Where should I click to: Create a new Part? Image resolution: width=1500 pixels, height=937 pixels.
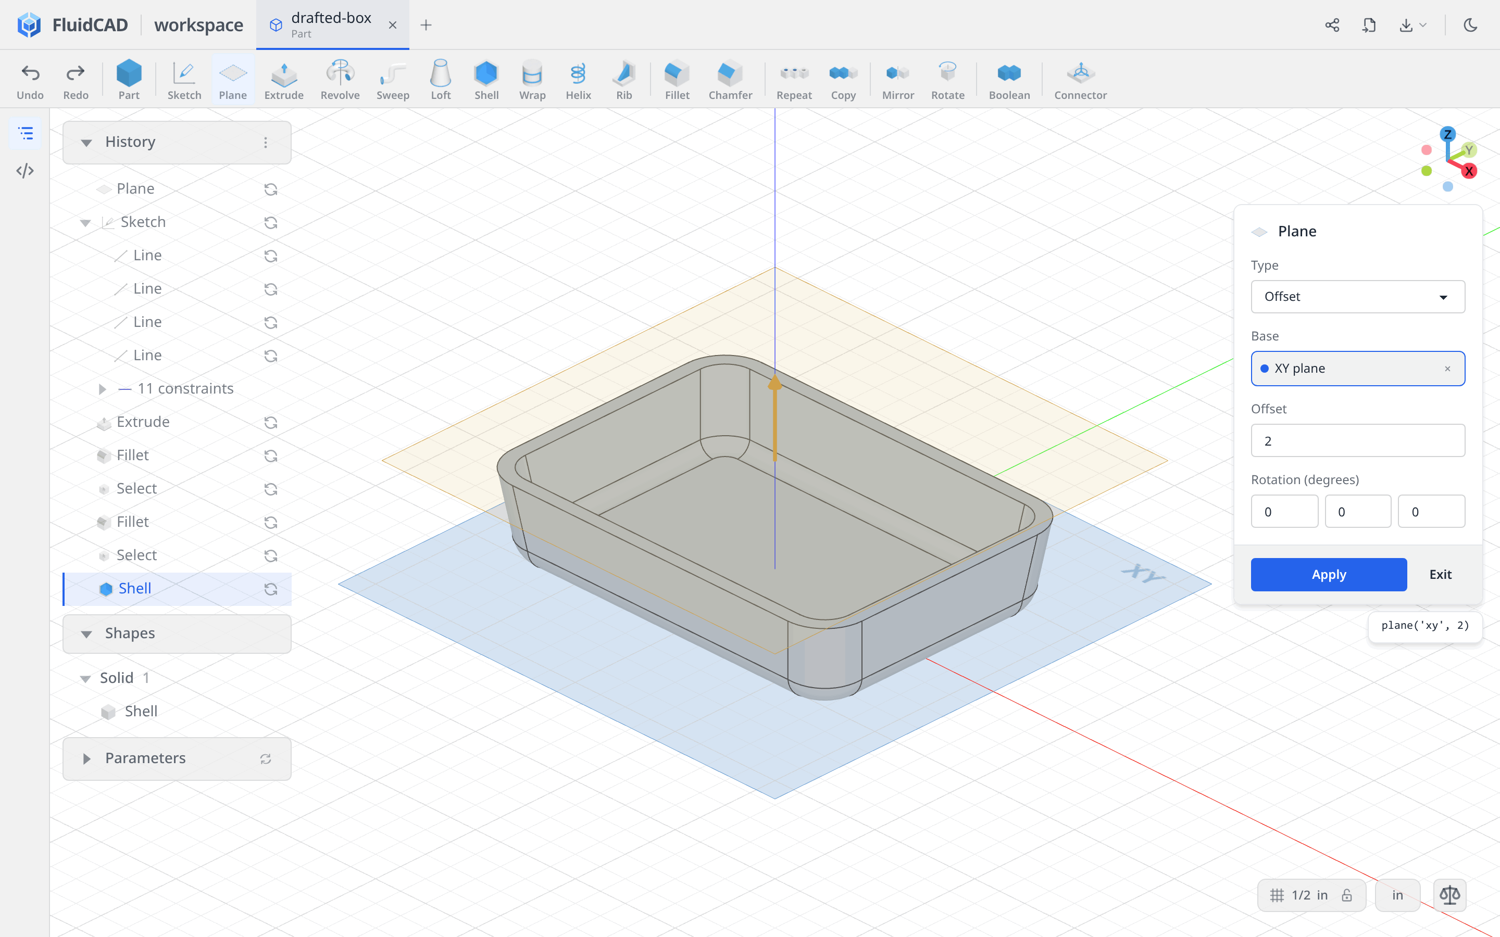click(x=129, y=80)
